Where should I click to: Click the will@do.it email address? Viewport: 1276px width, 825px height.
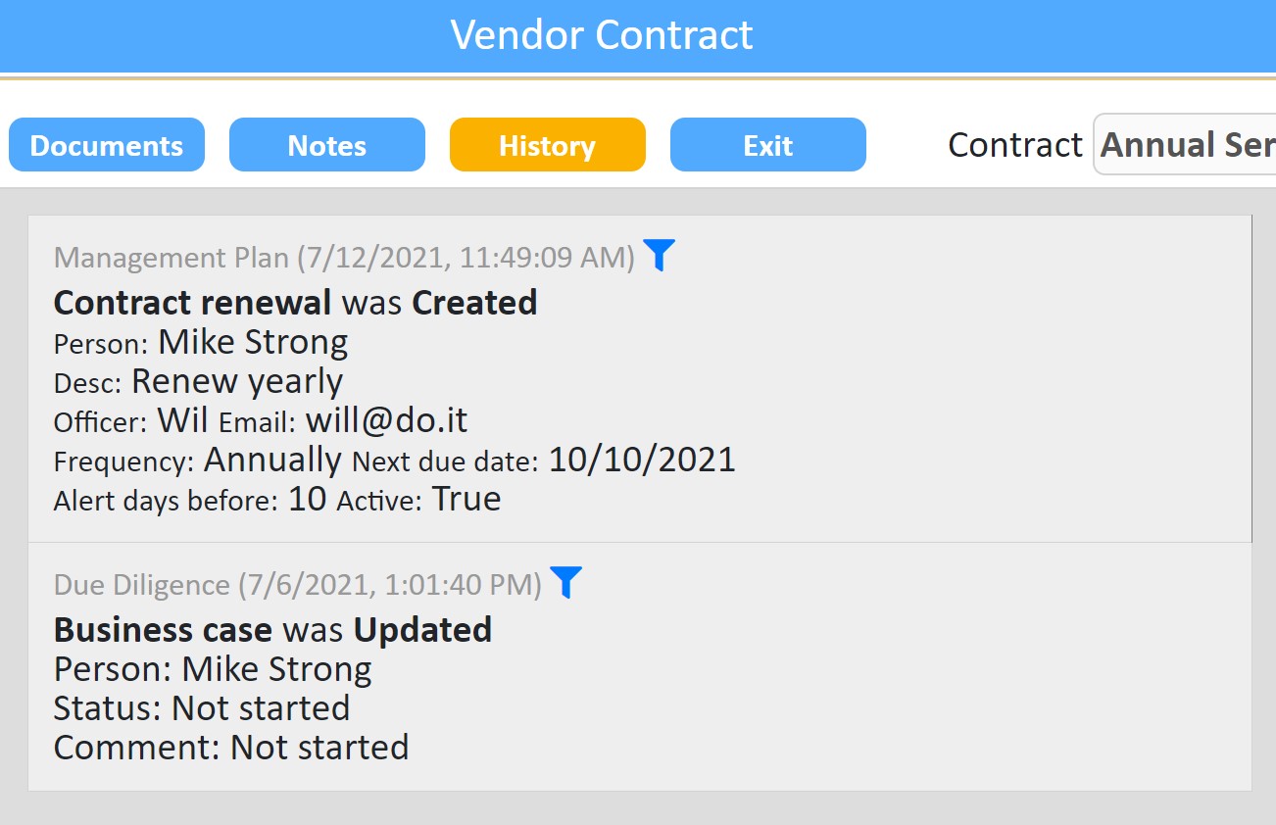(387, 420)
